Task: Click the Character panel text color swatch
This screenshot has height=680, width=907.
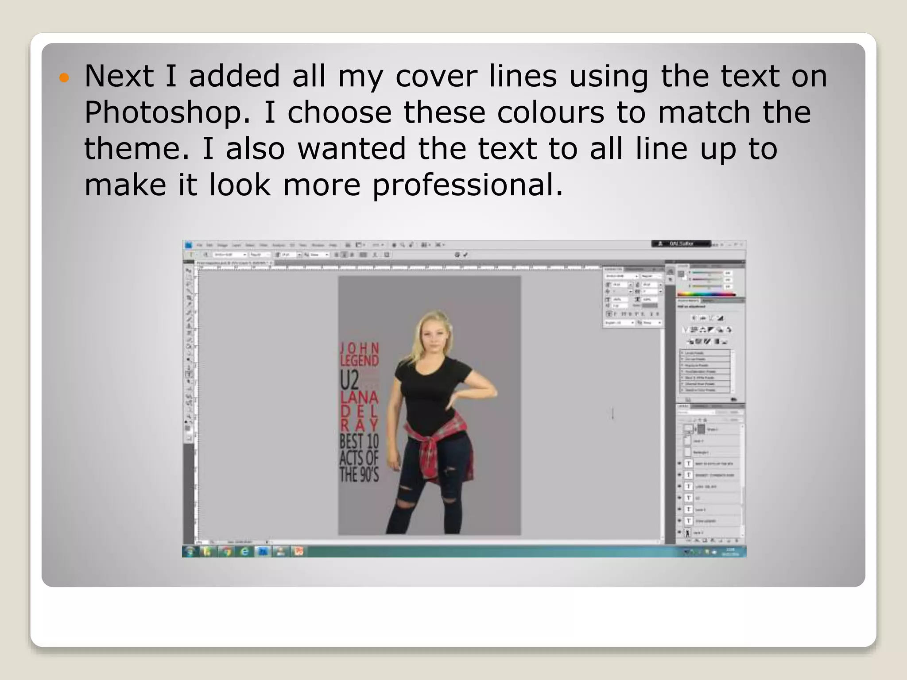Action: pos(650,305)
